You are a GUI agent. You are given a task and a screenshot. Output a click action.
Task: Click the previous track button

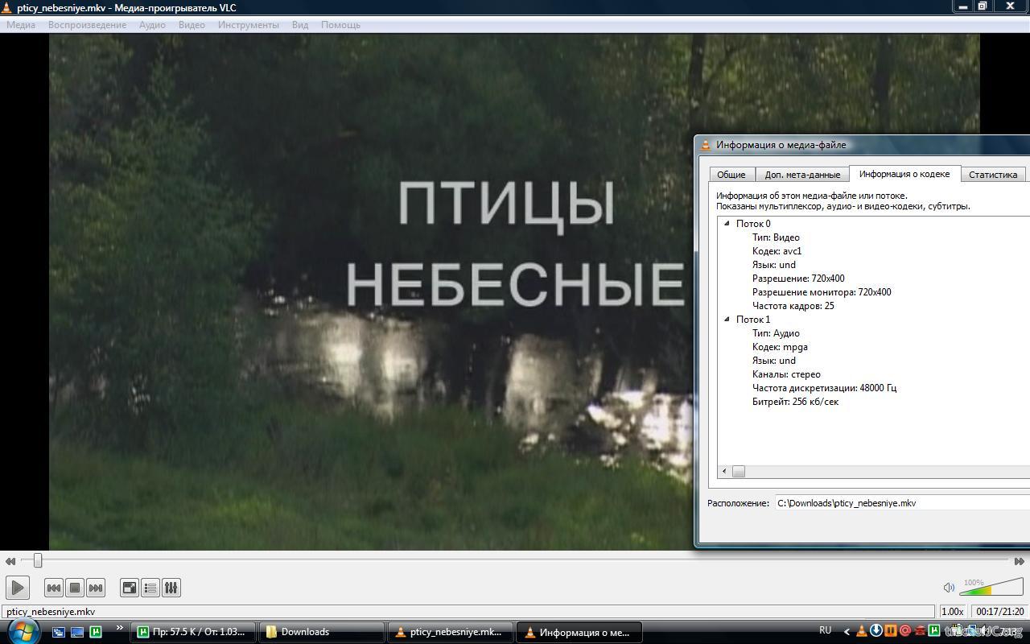coord(54,588)
